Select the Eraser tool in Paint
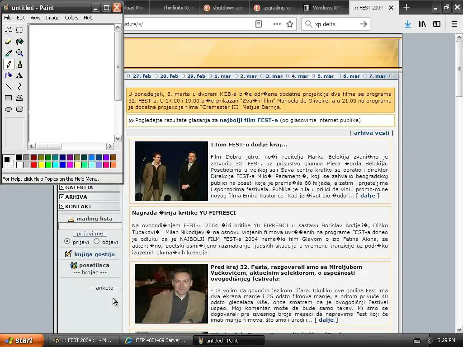Image resolution: width=463 pixels, height=347 pixels. [x=9, y=42]
